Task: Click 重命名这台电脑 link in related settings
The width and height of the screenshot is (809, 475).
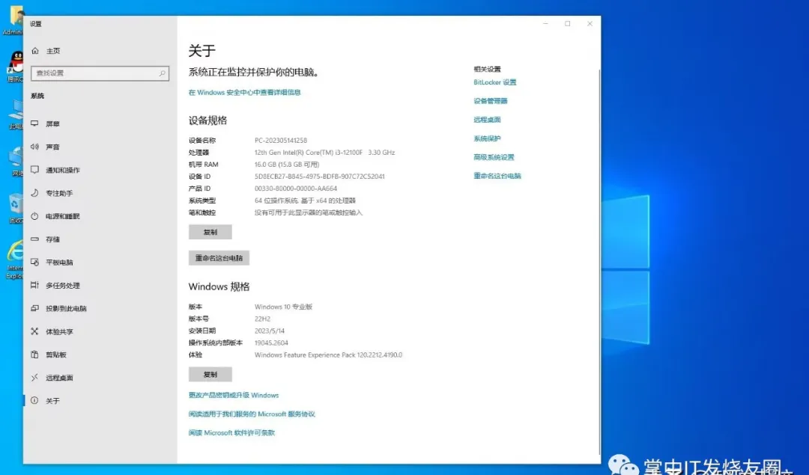Action: [497, 176]
